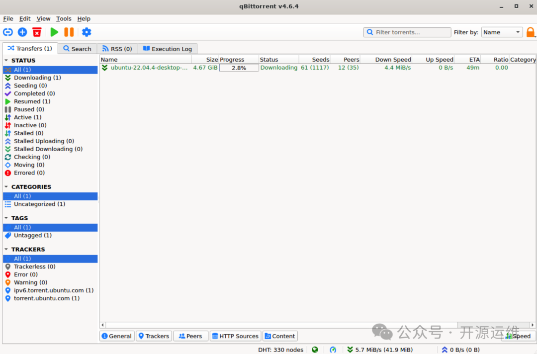
Task: Click the horizontal scrollbar right arrow
Action: click(x=533, y=325)
